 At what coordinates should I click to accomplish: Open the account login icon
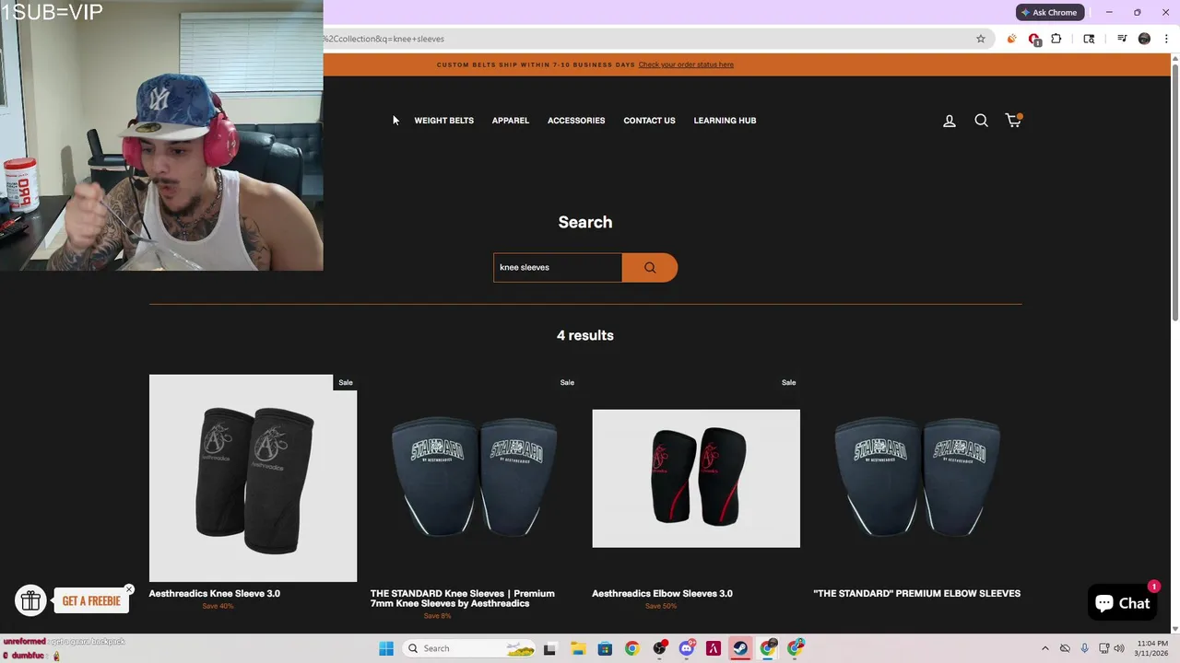tap(949, 121)
